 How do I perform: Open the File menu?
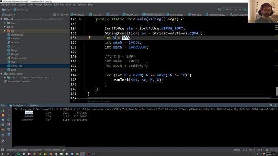pyautogui.click(x=3, y=5)
